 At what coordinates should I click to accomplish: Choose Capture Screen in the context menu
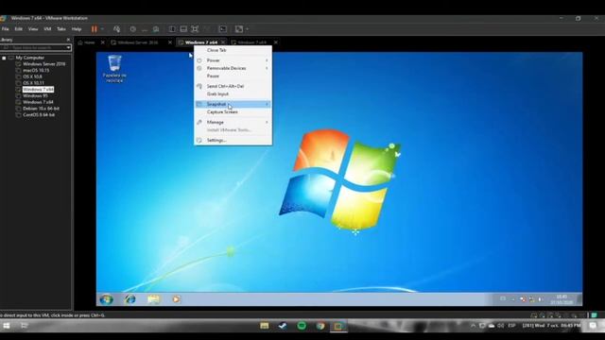pyautogui.click(x=233, y=111)
